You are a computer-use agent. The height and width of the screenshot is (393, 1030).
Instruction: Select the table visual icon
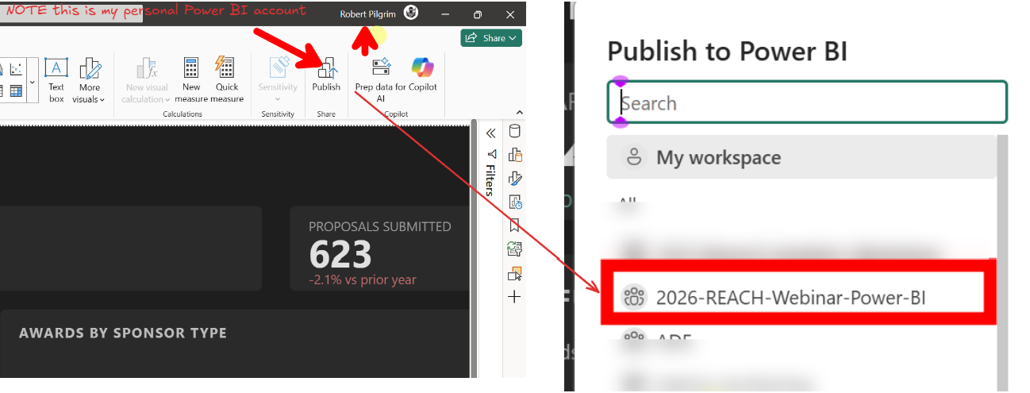pos(16,92)
